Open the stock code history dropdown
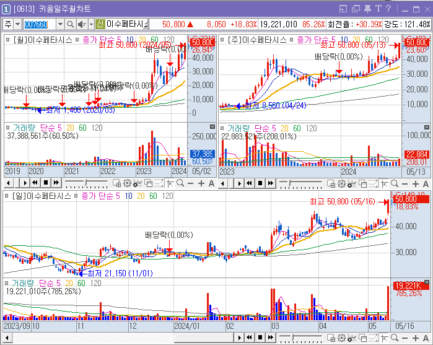Viewport: 433px width, 345px height. click(x=60, y=24)
